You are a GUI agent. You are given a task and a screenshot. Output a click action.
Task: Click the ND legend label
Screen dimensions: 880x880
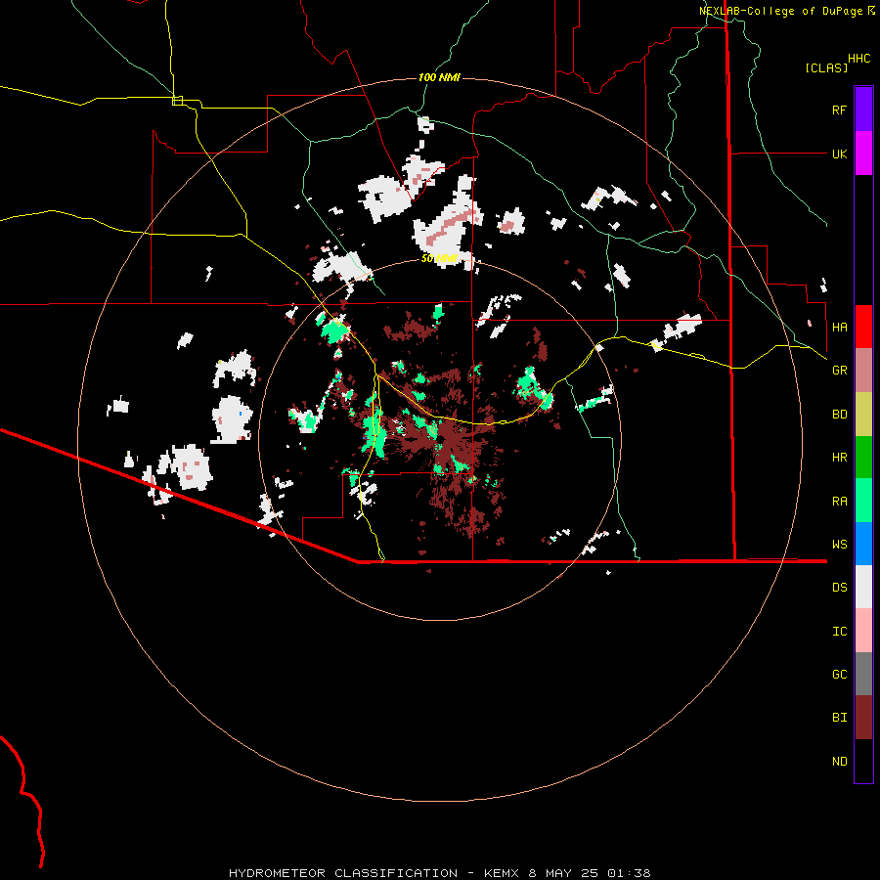pos(839,762)
